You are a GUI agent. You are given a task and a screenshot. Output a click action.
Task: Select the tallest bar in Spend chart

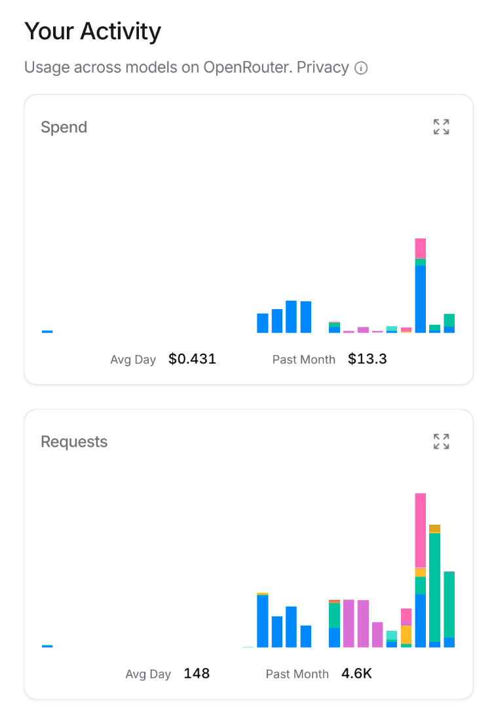pyautogui.click(x=421, y=286)
